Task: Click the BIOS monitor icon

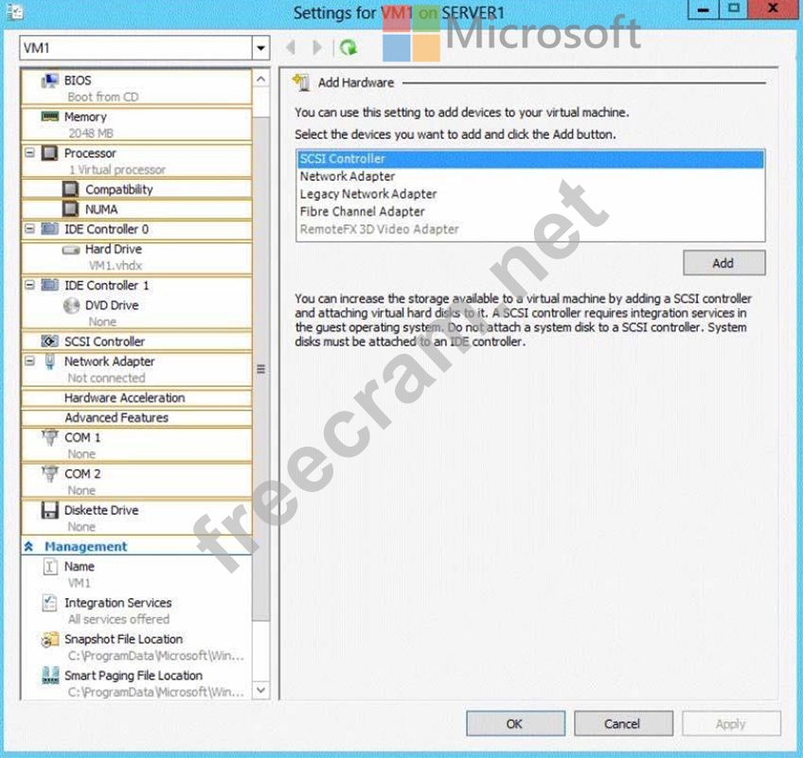Action: [x=49, y=80]
